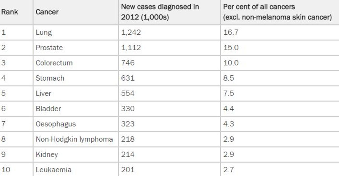The width and height of the screenshot is (339, 176).
Task: Select the Lung cancer cell
Action: [x=44, y=32]
